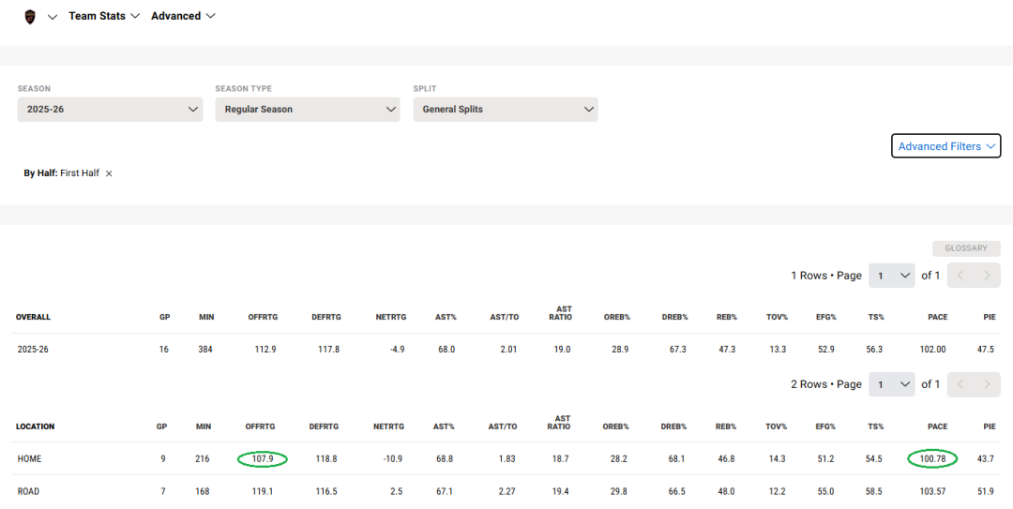
Task: Open the Season Type dropdown
Action: pos(308,110)
